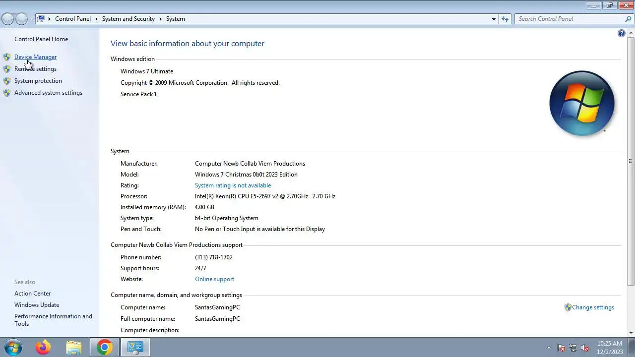Click shield icon next to Change settings
The width and height of the screenshot is (635, 357).
(568, 307)
